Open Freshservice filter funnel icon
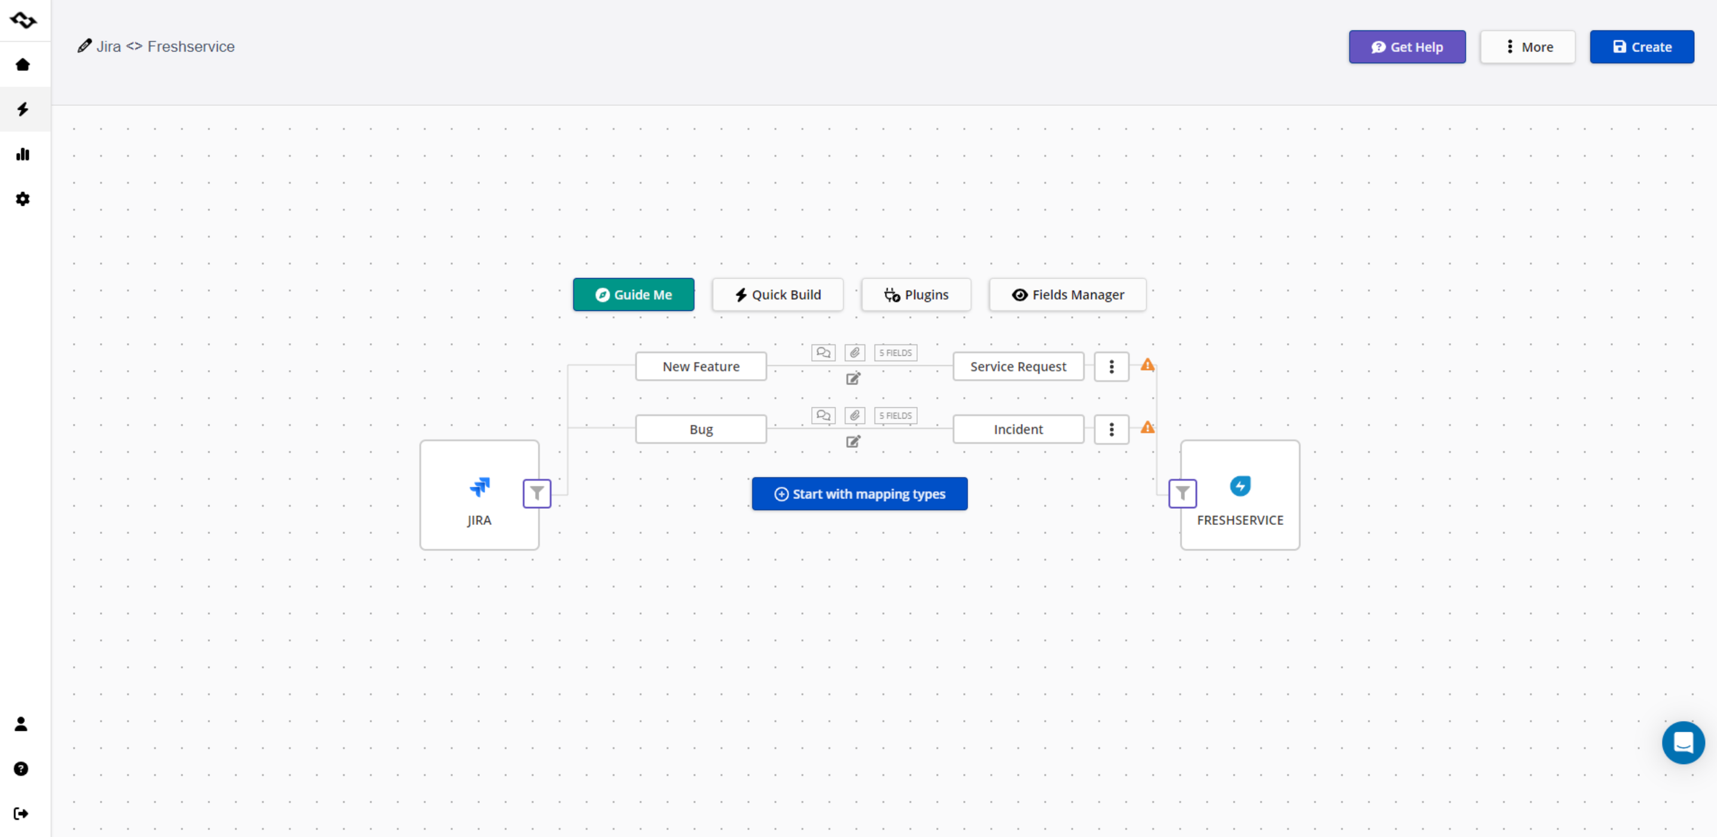The width and height of the screenshot is (1717, 837). click(1182, 493)
